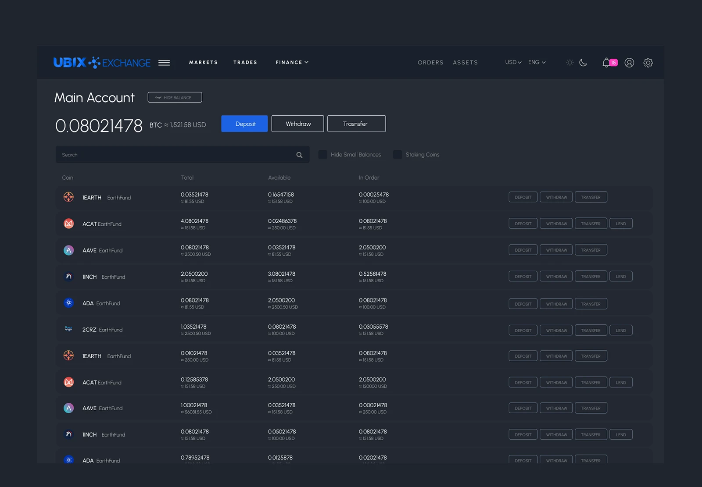Click inside the Search input field
The height and width of the screenshot is (487, 702).
coord(183,155)
